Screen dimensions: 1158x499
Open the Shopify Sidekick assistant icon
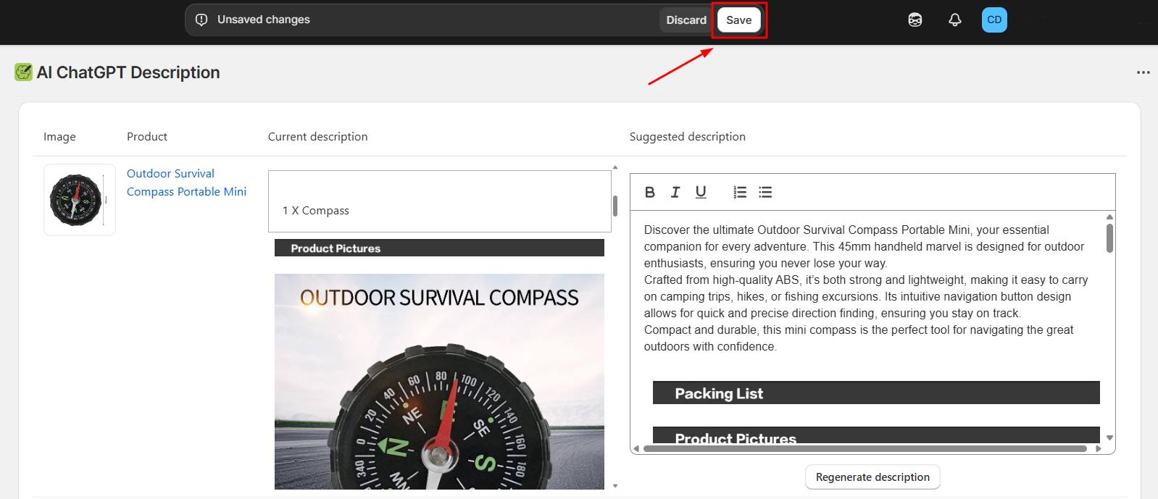coord(915,20)
